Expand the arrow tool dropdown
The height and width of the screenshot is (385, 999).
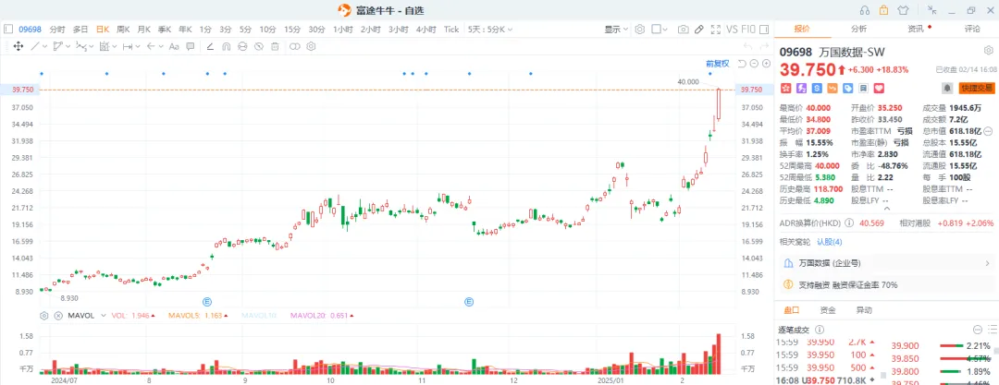(161, 46)
